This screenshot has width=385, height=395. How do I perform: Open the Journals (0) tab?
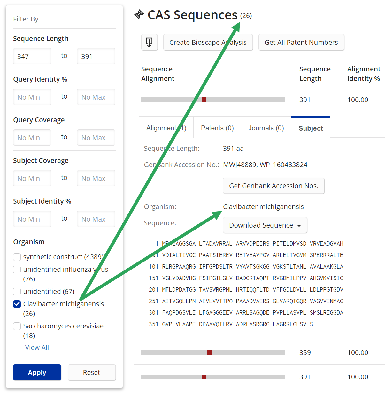tap(266, 128)
